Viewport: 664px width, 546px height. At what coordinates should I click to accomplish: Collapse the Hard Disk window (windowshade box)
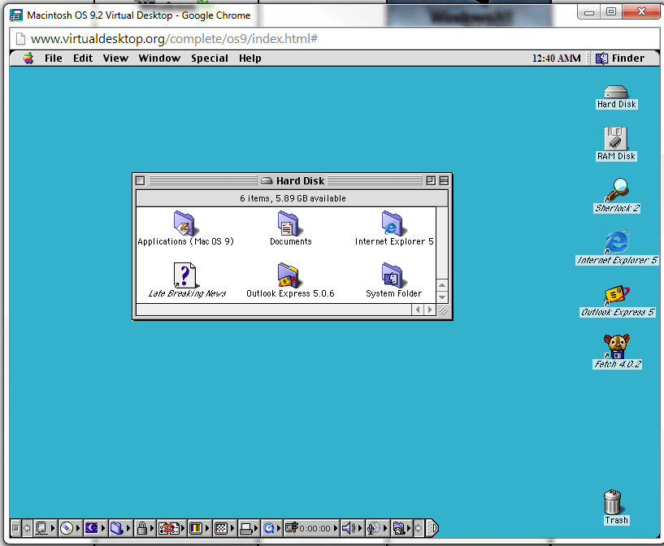[x=444, y=180]
